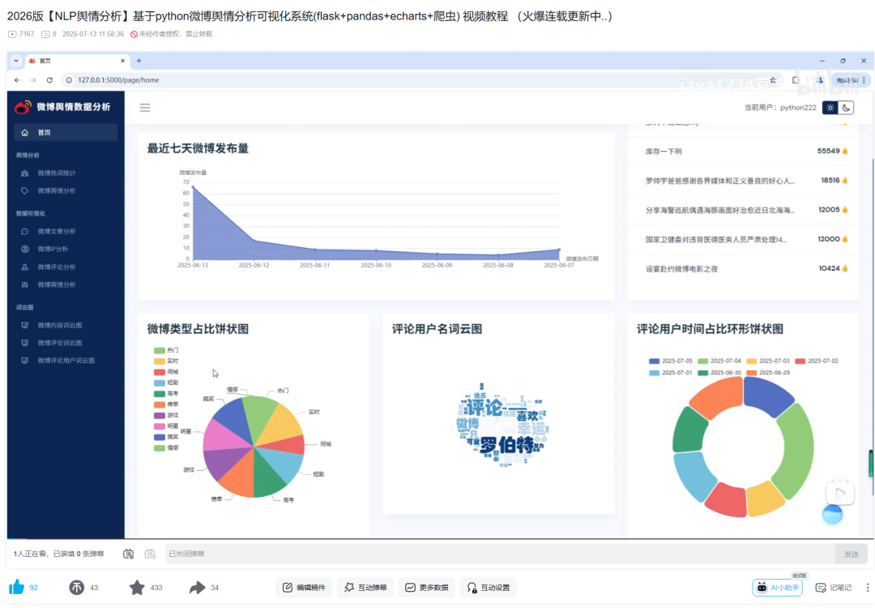Open the 首页 home sidebar item
Viewport: 875px width, 608px height.
coord(66,132)
